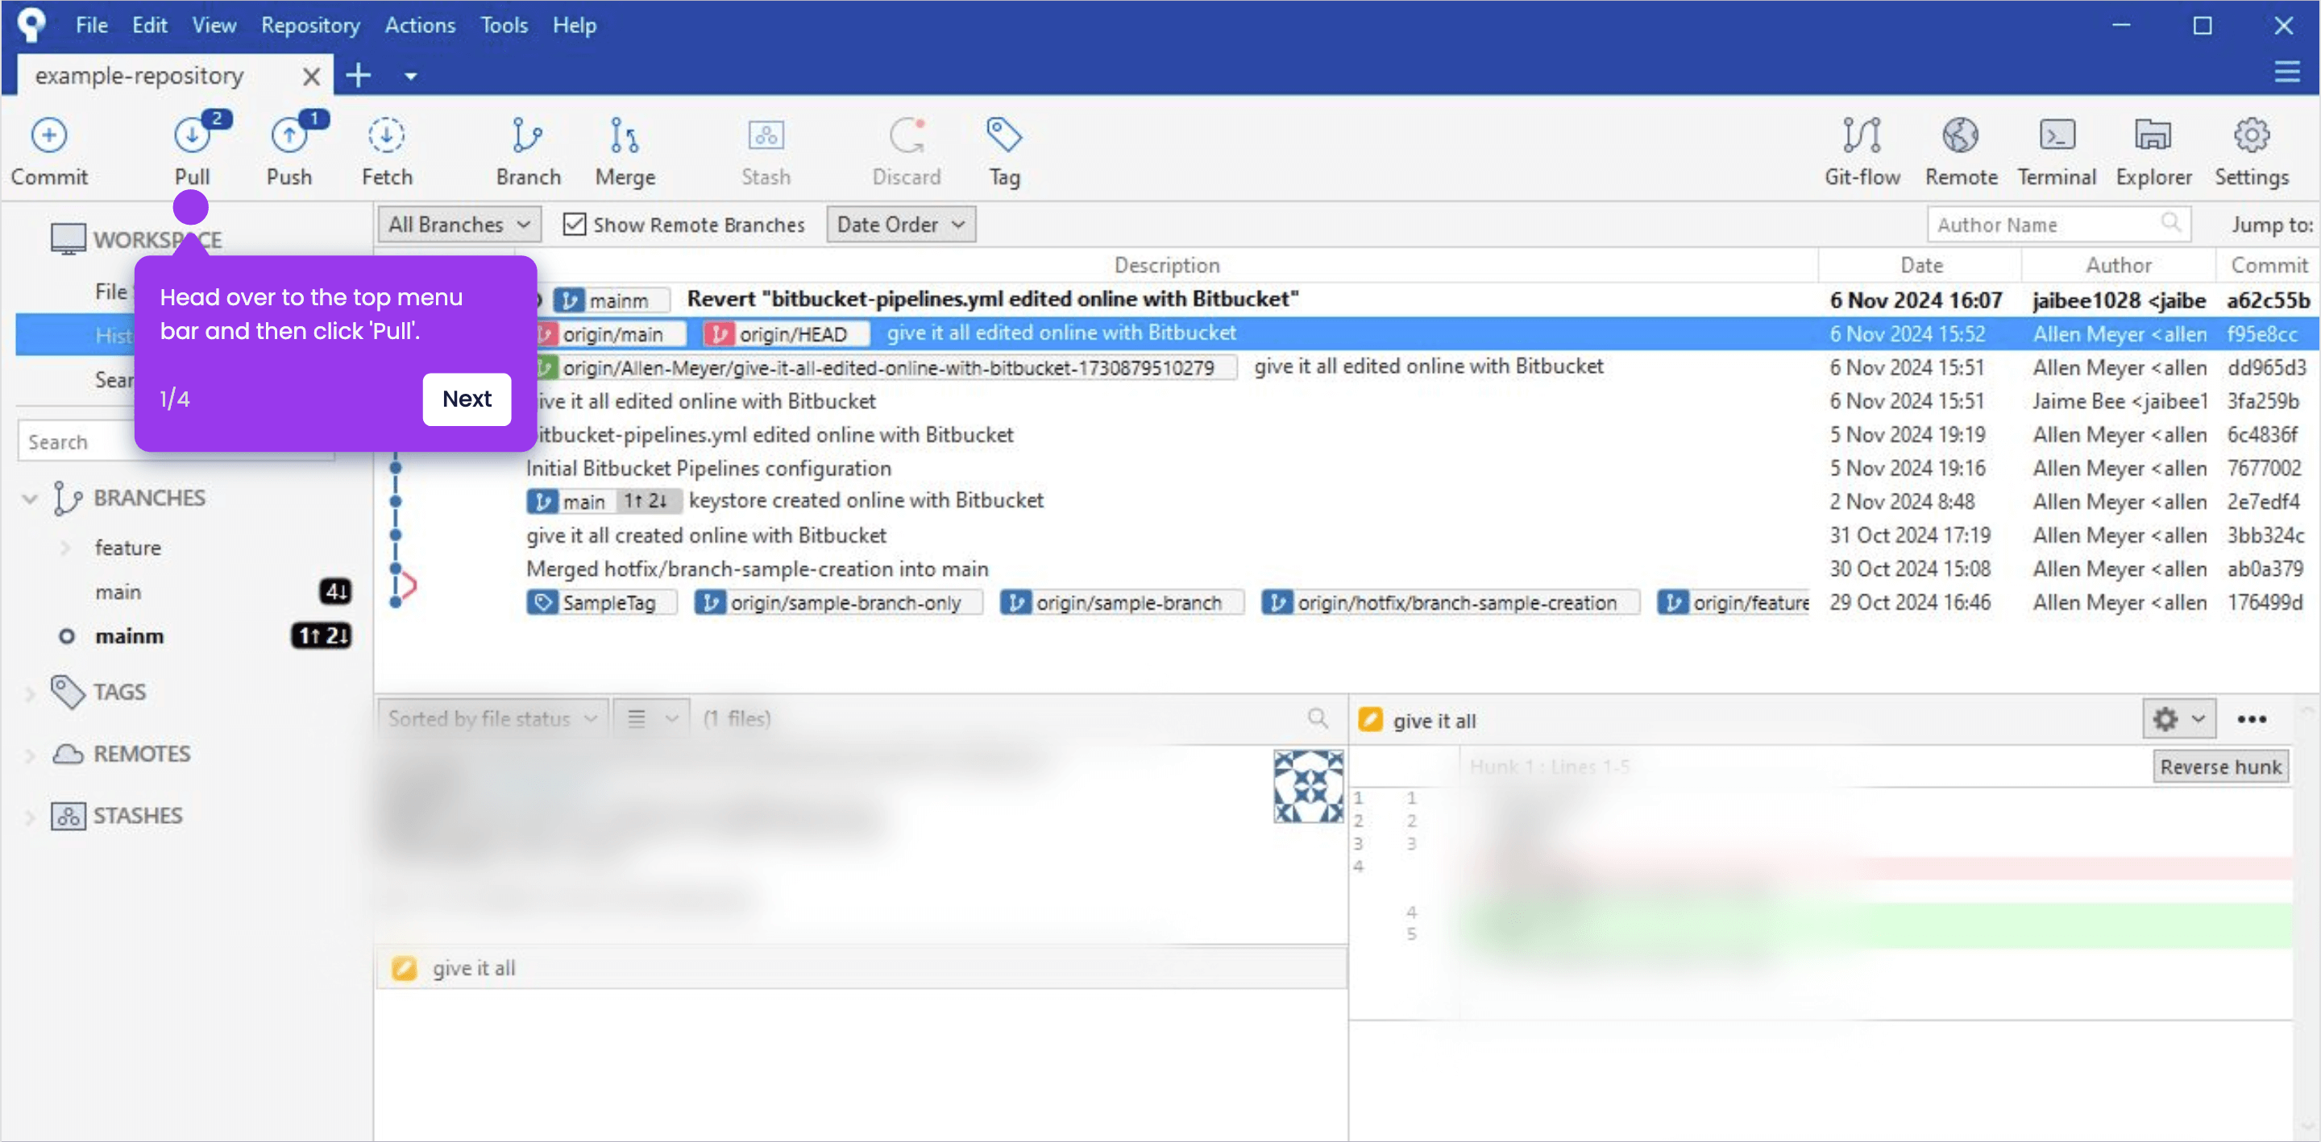Expand the STASHES section
Viewport: 2321px width, 1142px height.
pyautogui.click(x=30, y=816)
